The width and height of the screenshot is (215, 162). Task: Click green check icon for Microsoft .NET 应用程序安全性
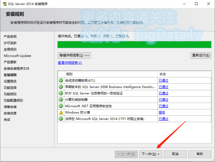point(61,106)
